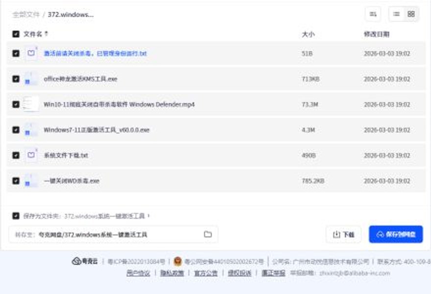Click the video thumbnail for Windows Defender.mp4
The width and height of the screenshot is (431, 294).
pos(31,104)
